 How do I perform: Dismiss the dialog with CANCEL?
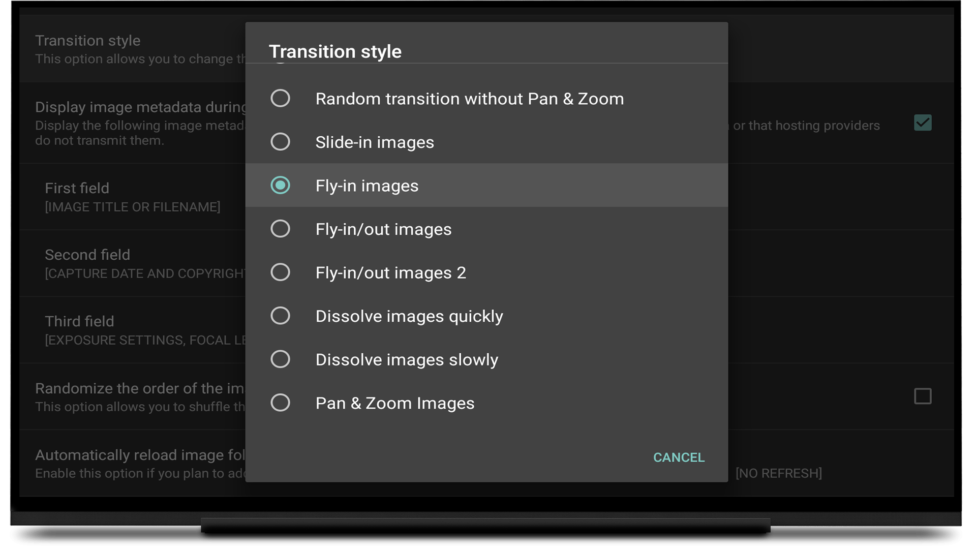click(x=679, y=457)
